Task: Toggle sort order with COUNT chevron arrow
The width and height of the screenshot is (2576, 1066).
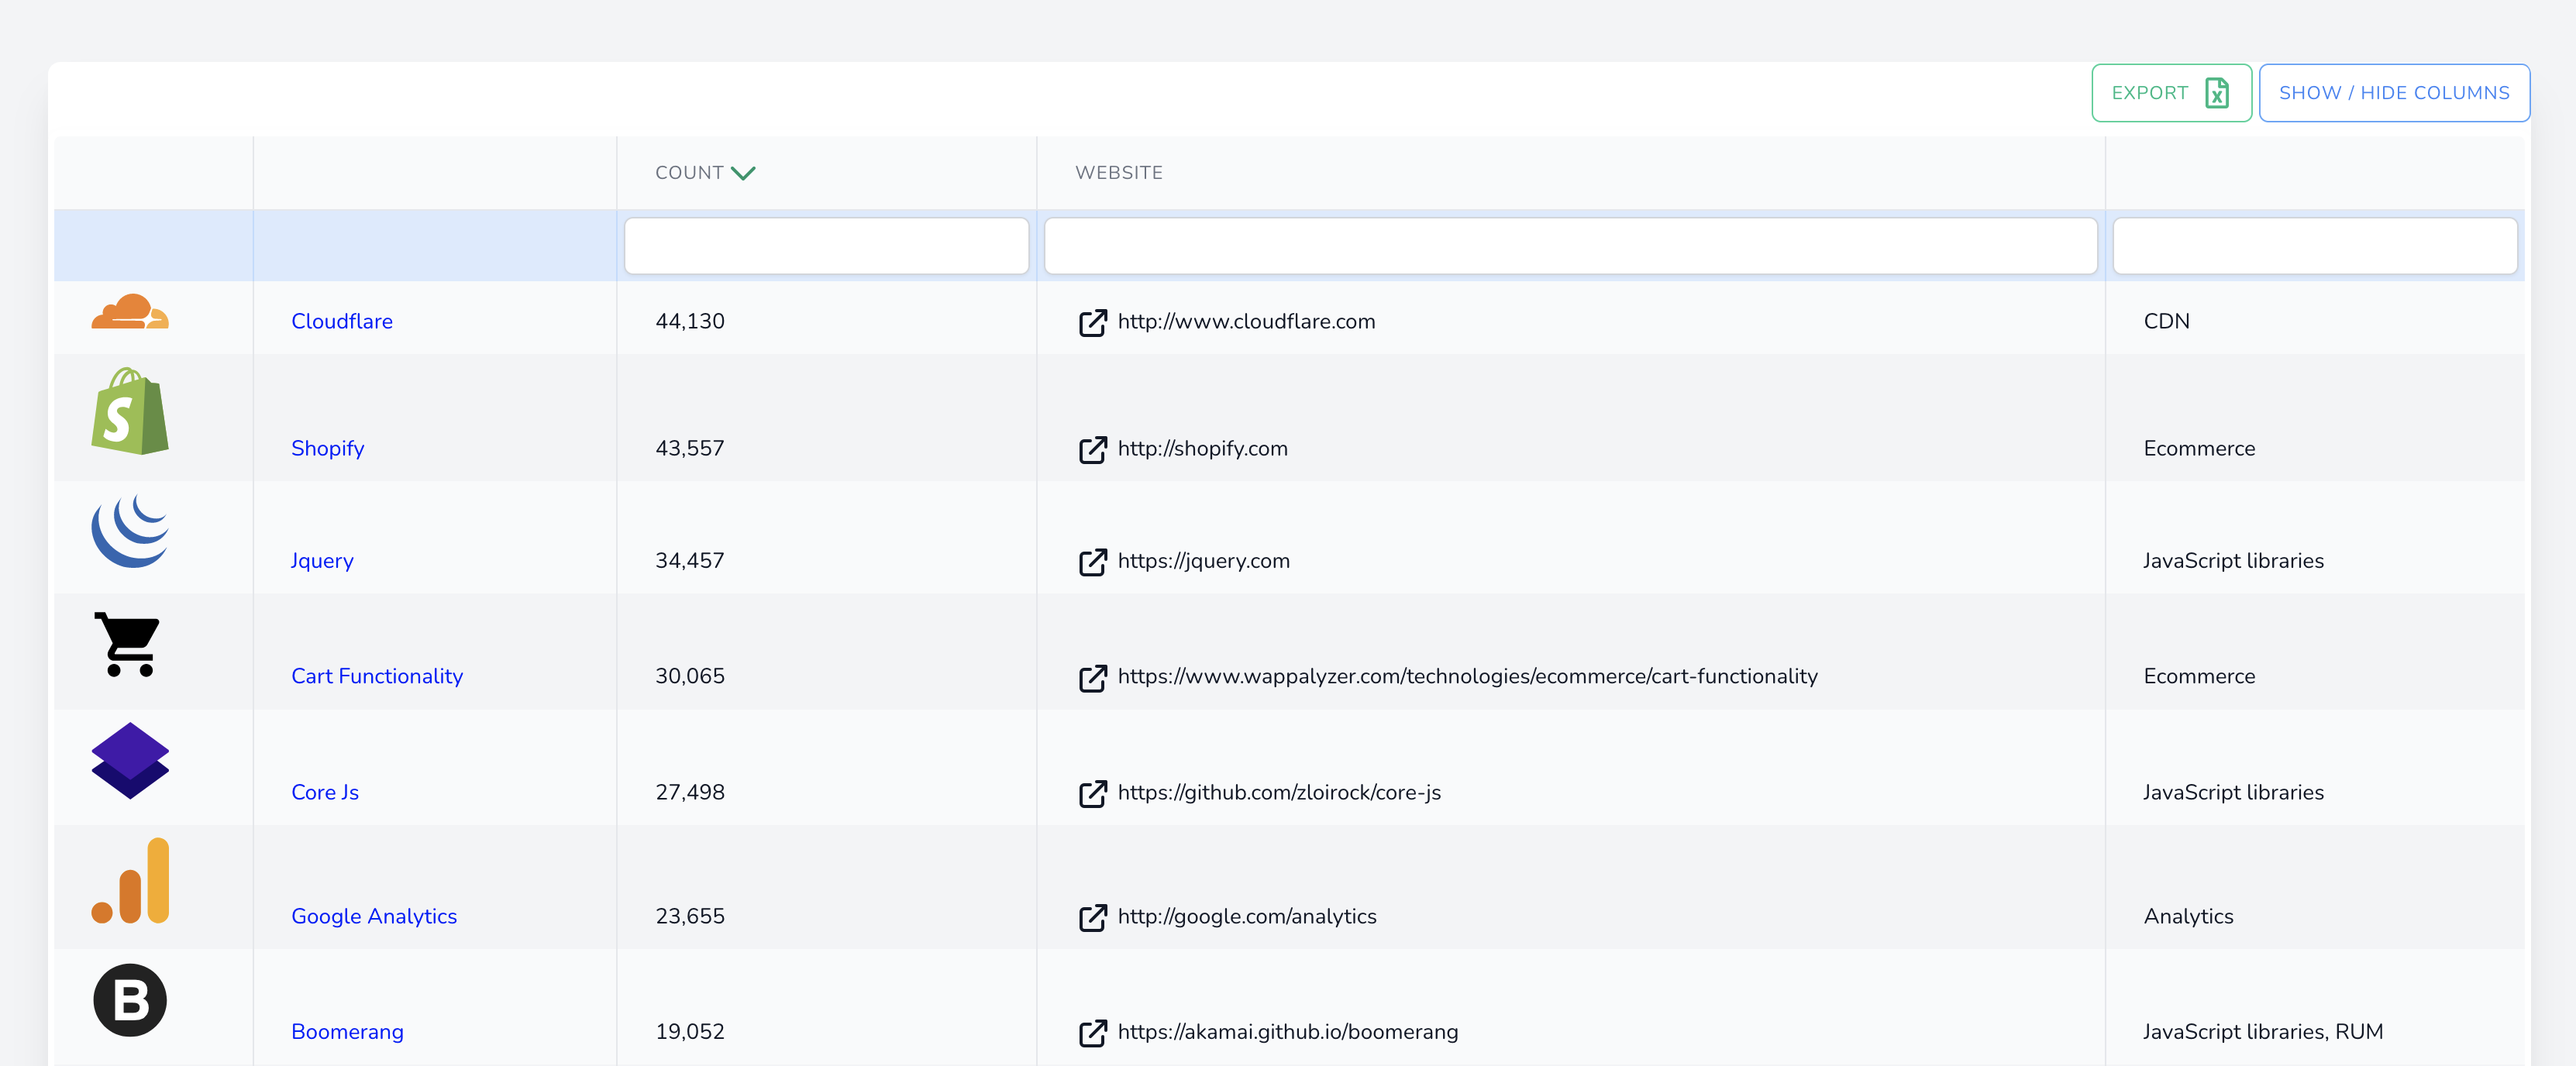Action: [743, 173]
